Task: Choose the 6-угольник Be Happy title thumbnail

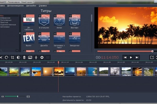Action: click(44, 20)
